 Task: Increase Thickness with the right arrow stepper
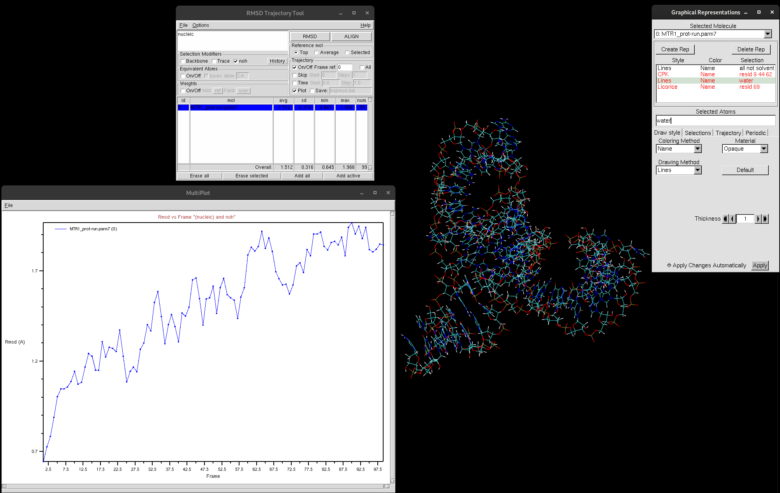pyautogui.click(x=757, y=219)
